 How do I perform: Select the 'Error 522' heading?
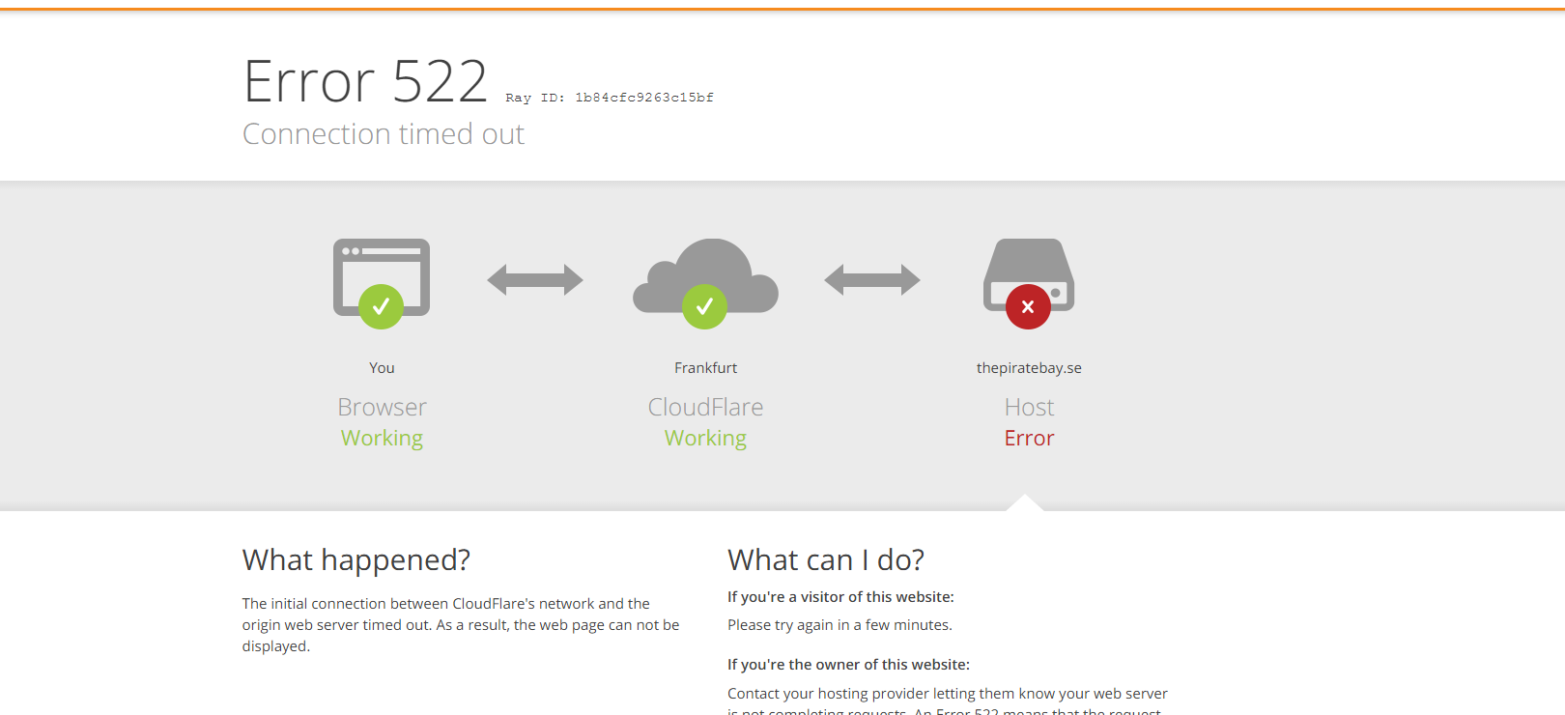click(365, 81)
